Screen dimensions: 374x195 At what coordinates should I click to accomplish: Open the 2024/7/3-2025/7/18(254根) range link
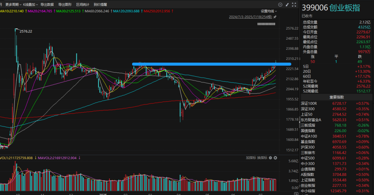251,17
